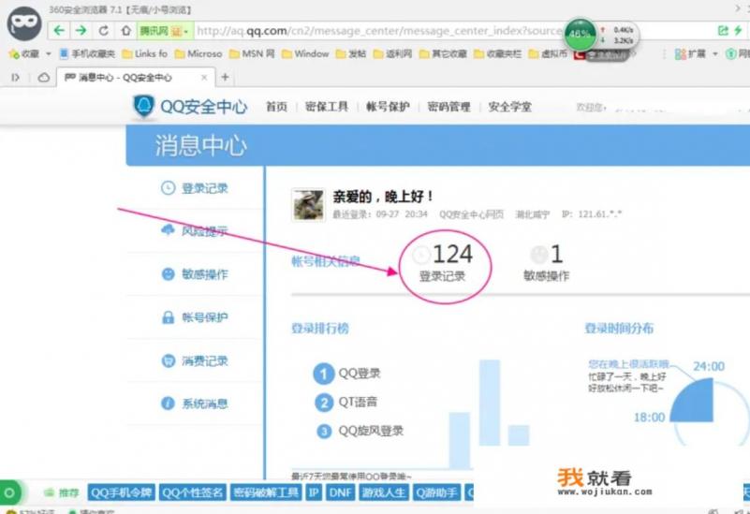750x514 pixels.
Task: Click the 360 browser masked avatar icon
Action: [x=24, y=23]
